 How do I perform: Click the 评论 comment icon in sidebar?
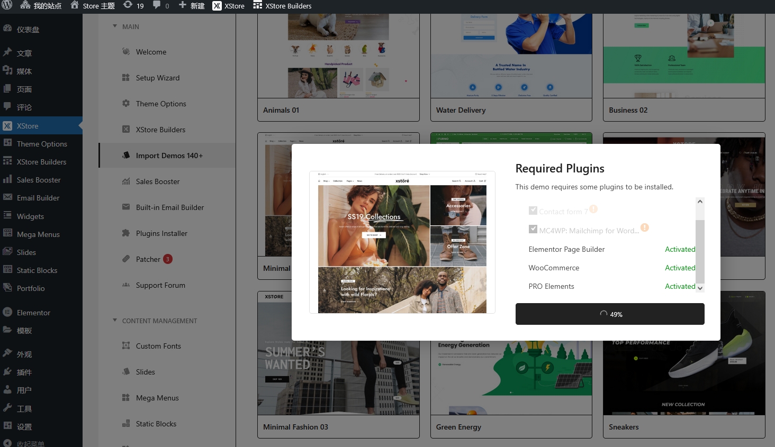tap(7, 106)
